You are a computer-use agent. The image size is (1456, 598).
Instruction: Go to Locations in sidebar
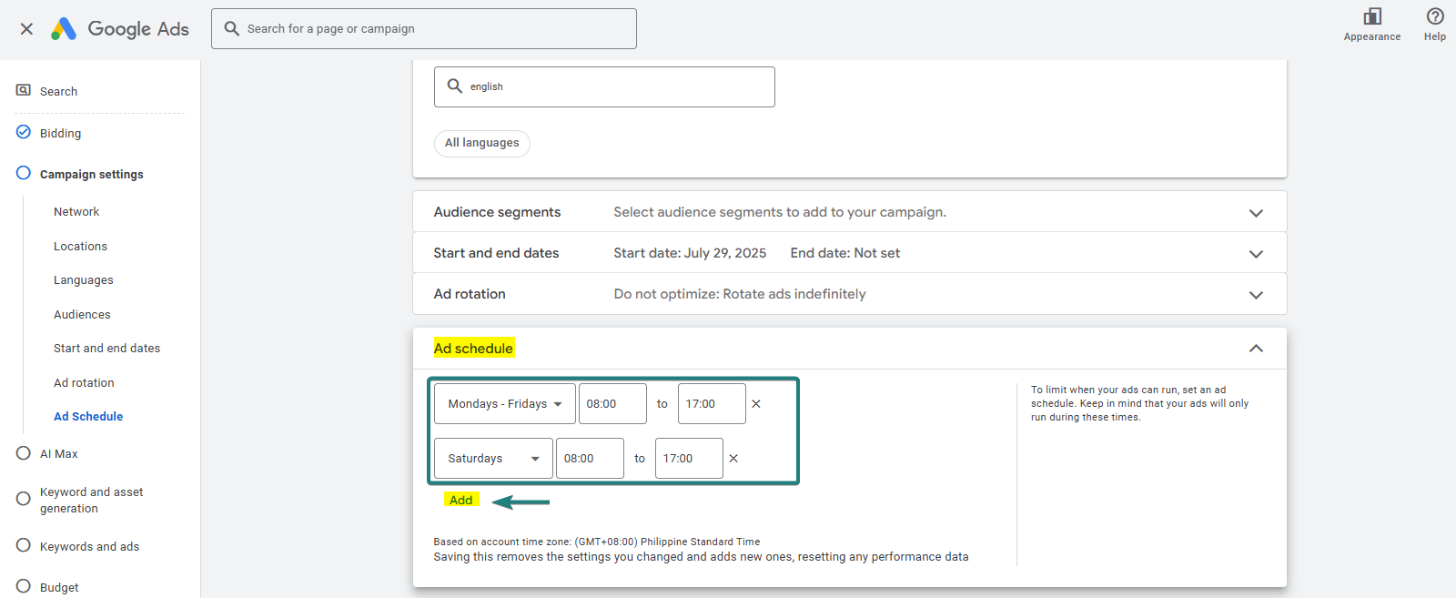click(x=80, y=246)
